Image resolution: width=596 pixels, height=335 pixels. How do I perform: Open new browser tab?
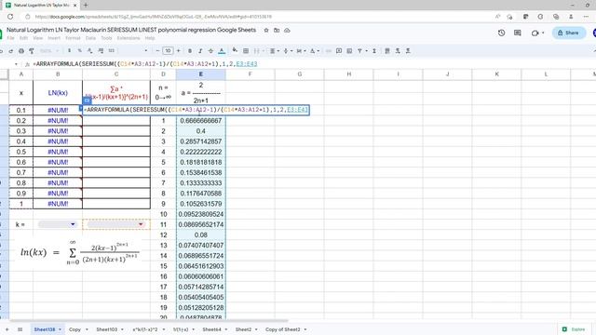86,6
